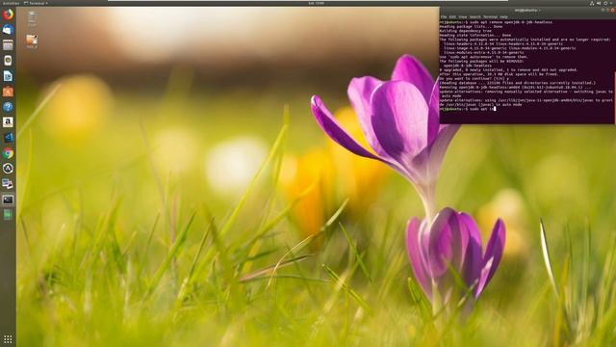Click Activities in the top bar
This screenshot has width=616, height=347.
[x=11, y=3]
